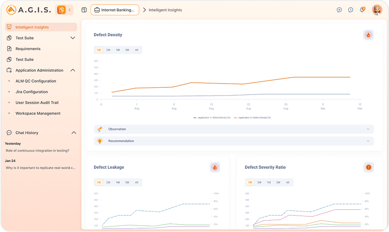Start a new chat with plus bubble icon

pyautogui.click(x=339, y=10)
